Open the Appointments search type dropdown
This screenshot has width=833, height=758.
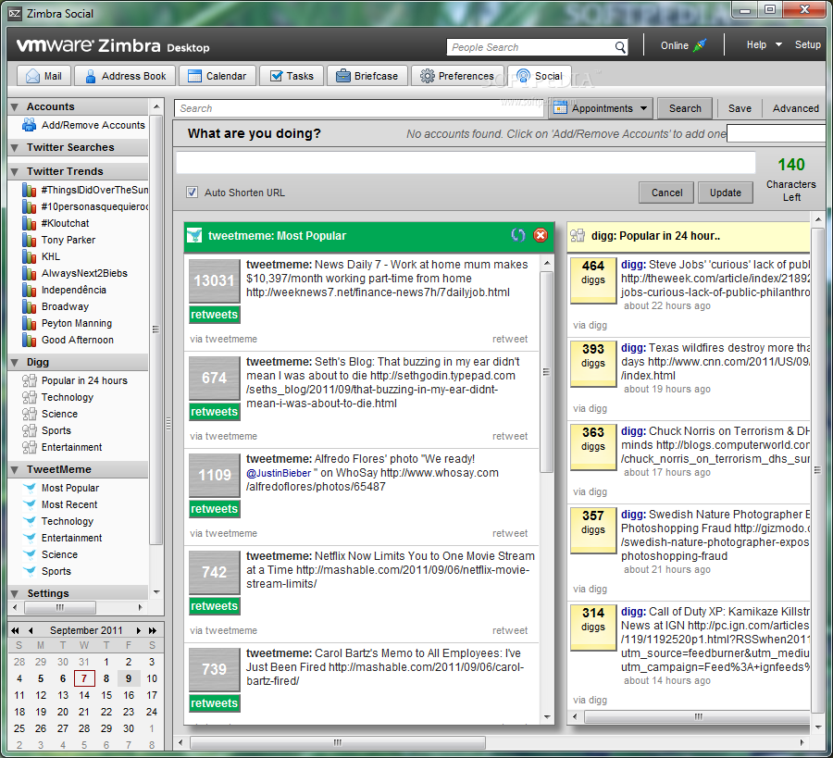[x=643, y=108]
